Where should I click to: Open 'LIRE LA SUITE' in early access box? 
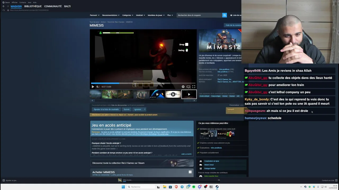coord(186,154)
